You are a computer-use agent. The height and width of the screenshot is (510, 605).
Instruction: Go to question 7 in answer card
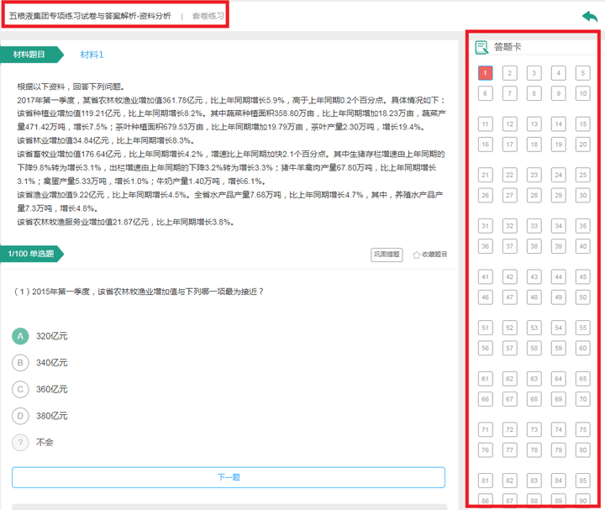510,93
